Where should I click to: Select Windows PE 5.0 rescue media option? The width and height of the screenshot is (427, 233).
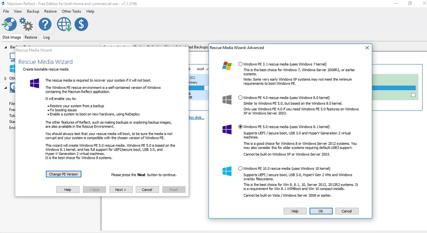241,126
